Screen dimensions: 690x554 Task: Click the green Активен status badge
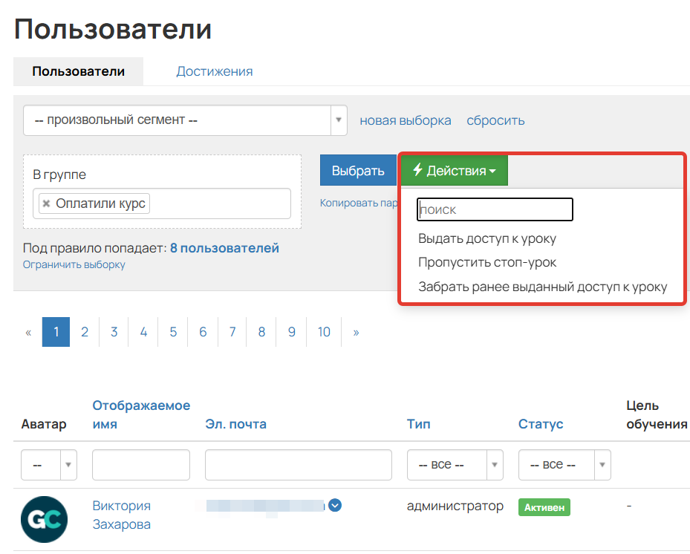[x=544, y=506]
